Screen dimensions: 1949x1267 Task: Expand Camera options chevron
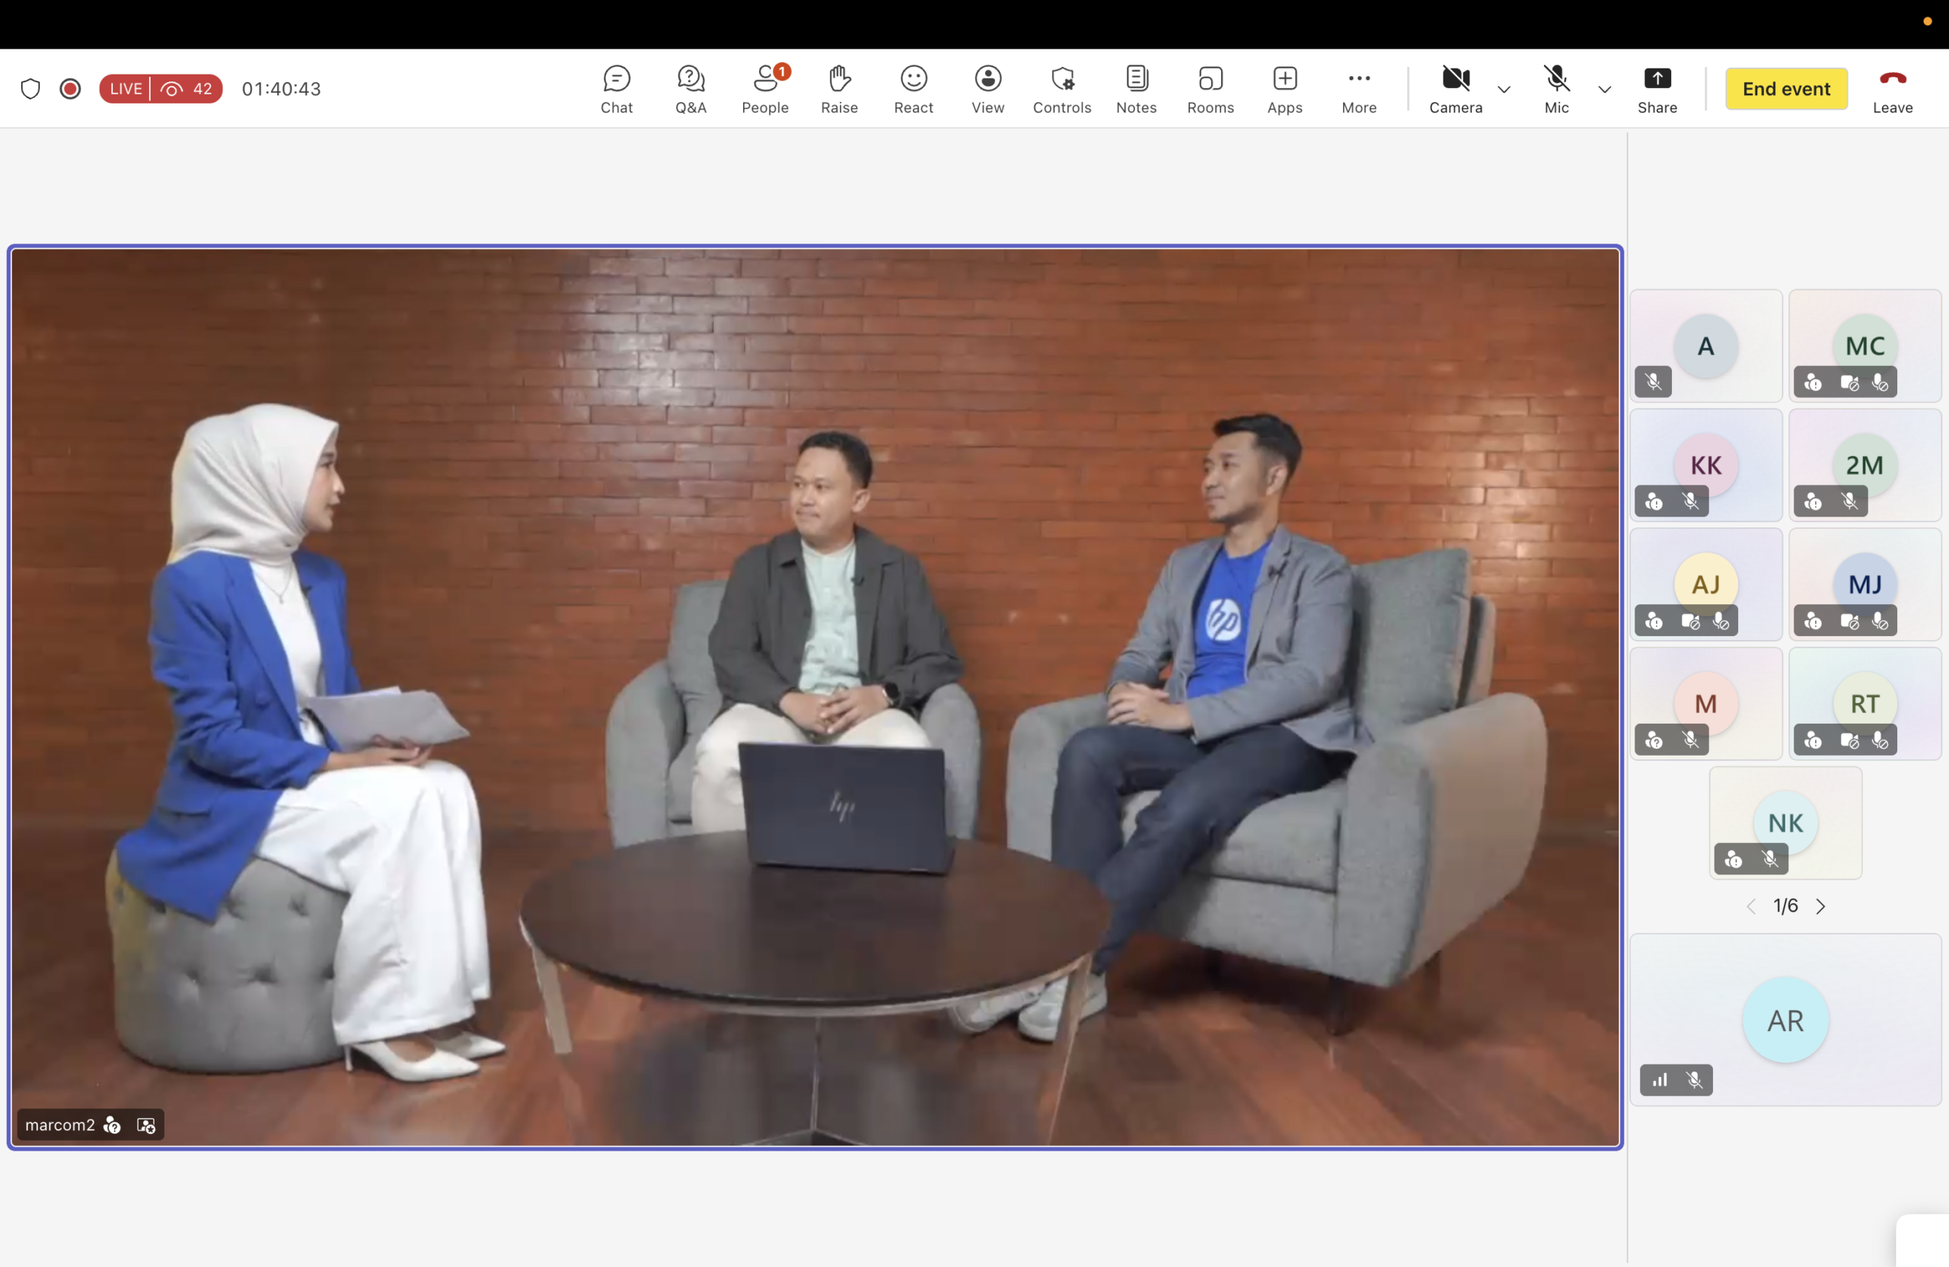click(1504, 89)
